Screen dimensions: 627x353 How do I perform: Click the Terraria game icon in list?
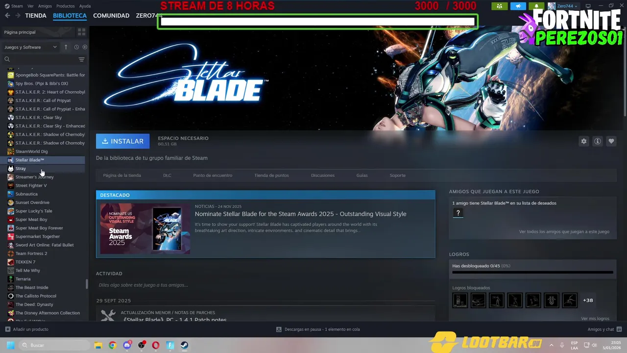tap(11, 279)
